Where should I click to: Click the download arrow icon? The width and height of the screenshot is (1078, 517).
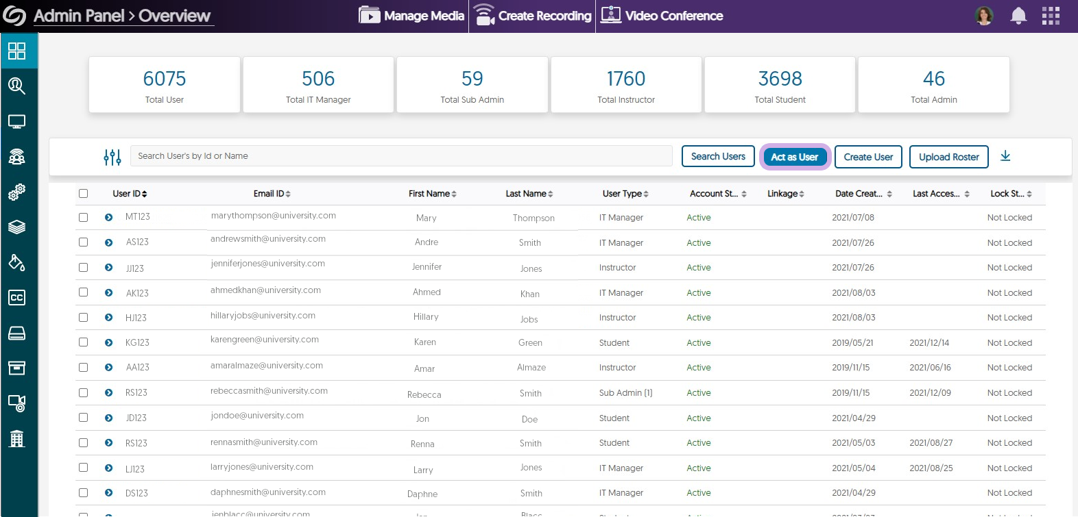pos(1005,156)
